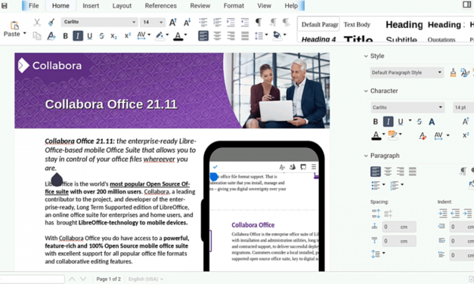Click Page 1 of 2 in status bar
Image resolution: width=474 pixels, height=284 pixels.
pyautogui.click(x=109, y=279)
